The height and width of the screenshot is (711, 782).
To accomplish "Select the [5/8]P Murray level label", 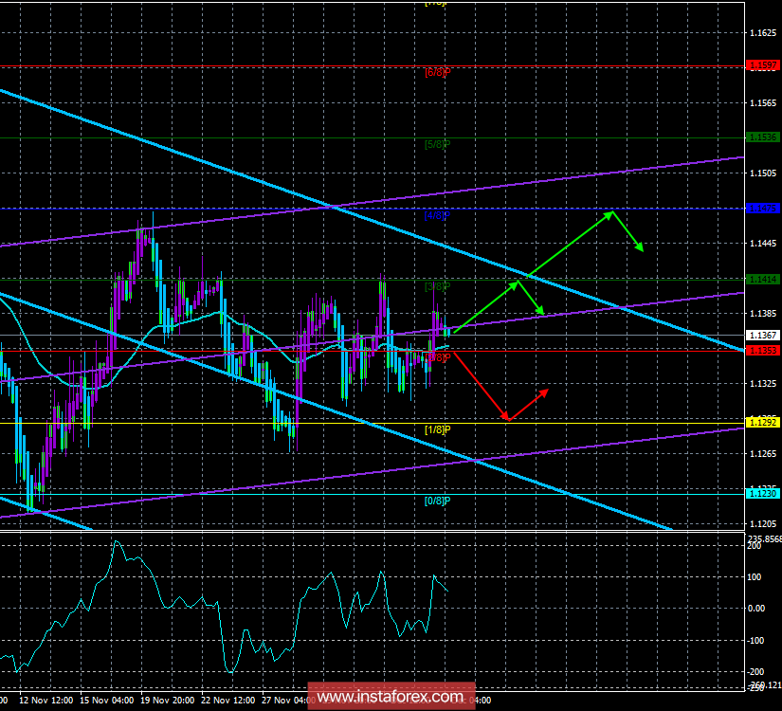I will click(437, 144).
